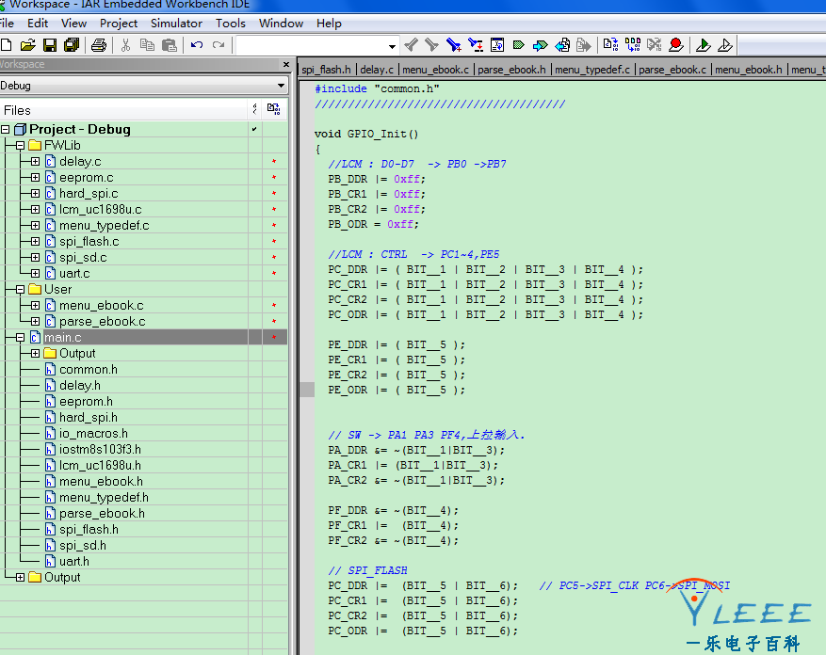The width and height of the screenshot is (826, 655).
Task: Click the quick search input field
Action: point(311,45)
